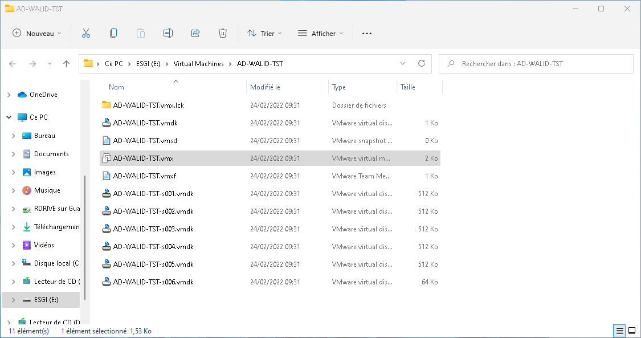Image resolution: width=641 pixels, height=338 pixels.
Task: Expand the Musique tree node
Action: pos(14,190)
